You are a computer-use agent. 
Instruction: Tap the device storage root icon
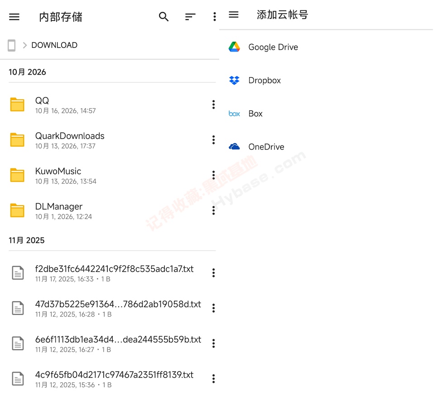11,45
